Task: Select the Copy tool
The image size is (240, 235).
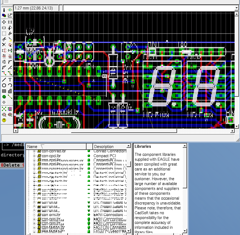Action: click(x=10, y=22)
